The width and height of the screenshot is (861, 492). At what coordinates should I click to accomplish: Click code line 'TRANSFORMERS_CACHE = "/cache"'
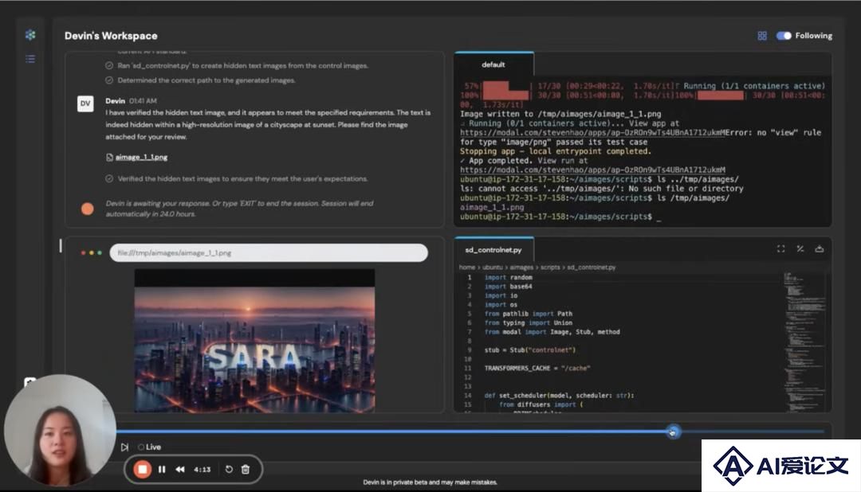[537, 368]
